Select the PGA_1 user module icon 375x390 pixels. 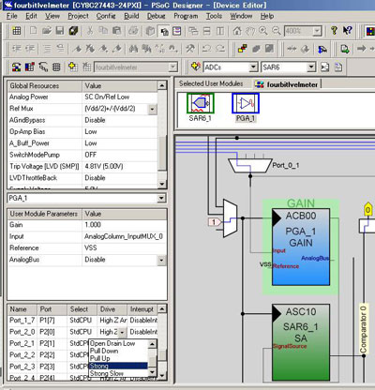pyautogui.click(x=246, y=103)
